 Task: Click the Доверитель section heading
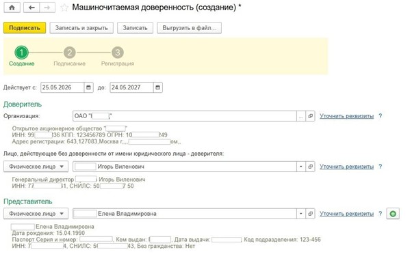tap(23, 104)
